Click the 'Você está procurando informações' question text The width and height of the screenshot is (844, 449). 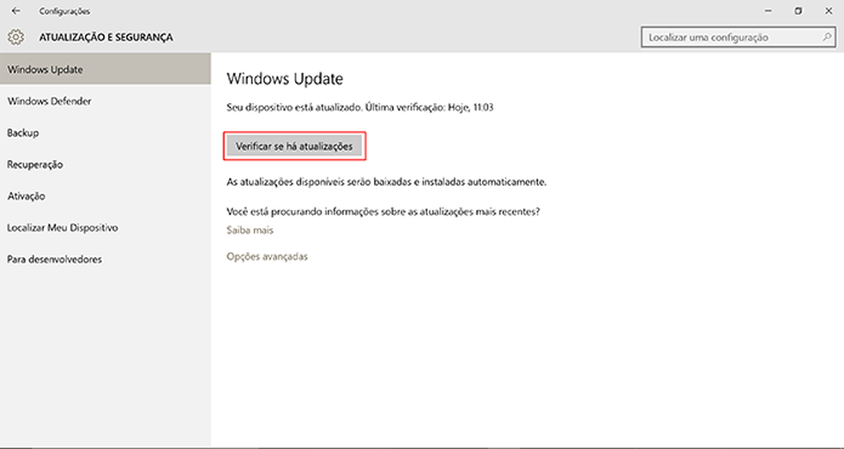(x=383, y=212)
